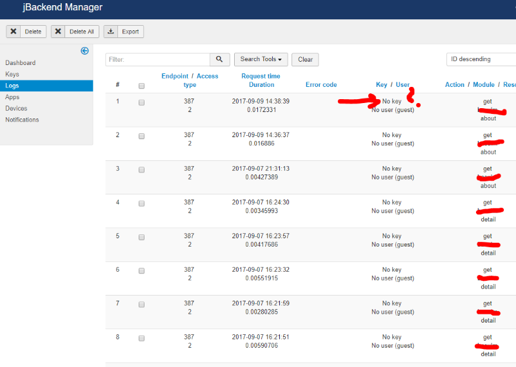Click "No user (guest)" in row 2

[x=393, y=143]
